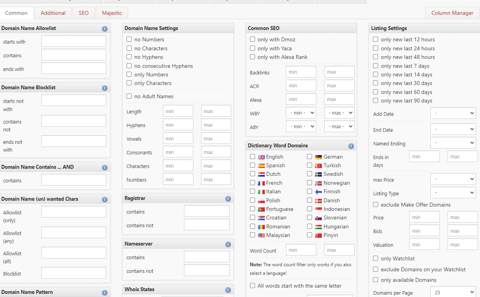This screenshot has height=297, width=480.
Task: Click the Length min field
Action: (178, 111)
